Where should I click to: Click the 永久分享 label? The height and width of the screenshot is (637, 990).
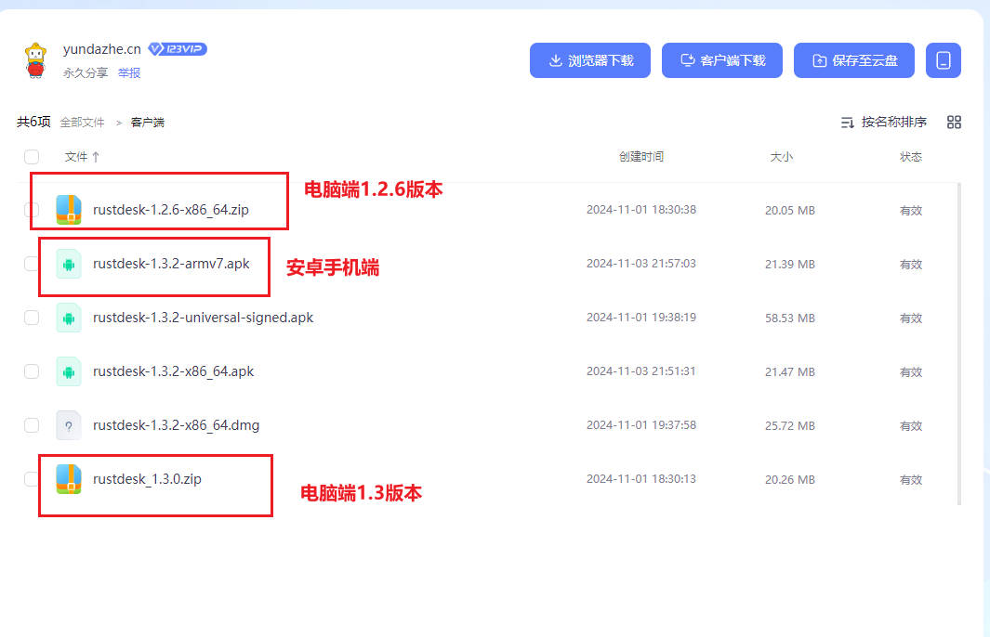[x=86, y=73]
